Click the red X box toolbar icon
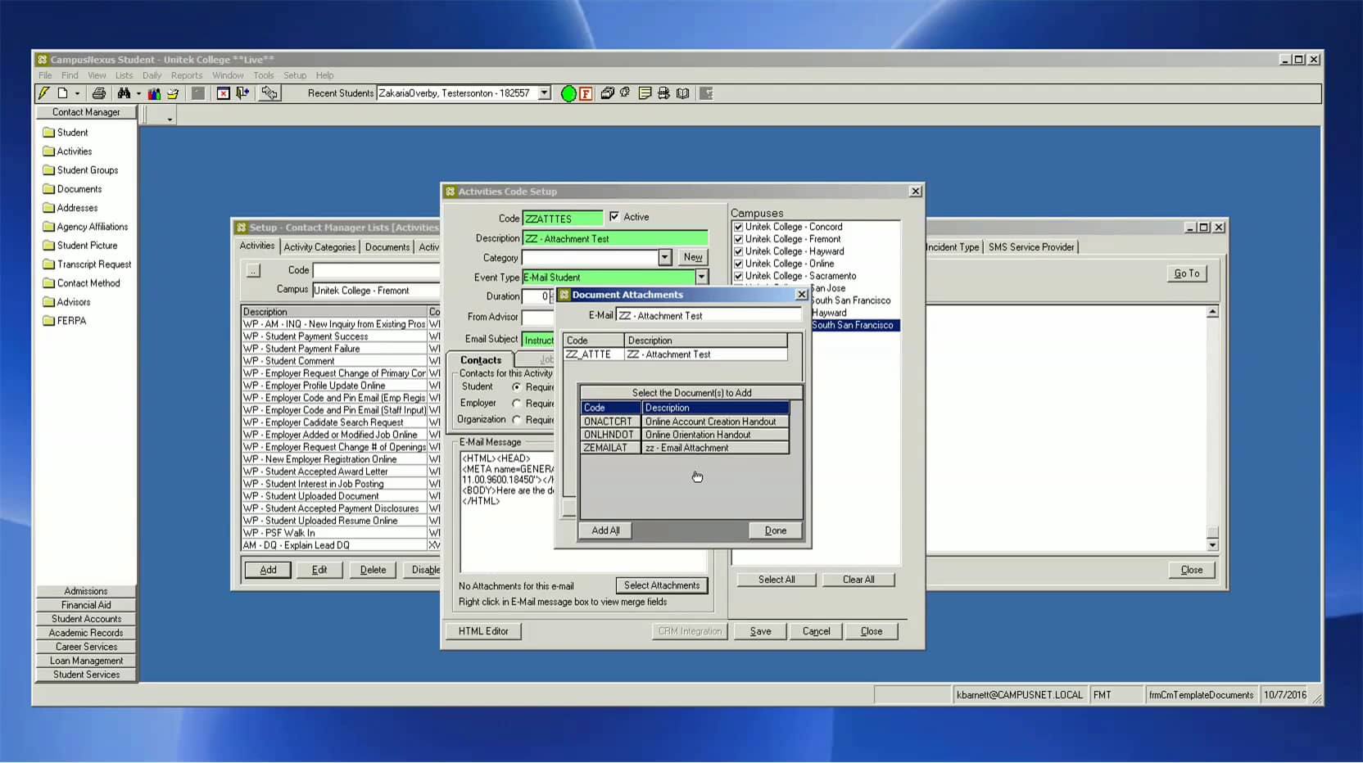Image resolution: width=1363 pixels, height=763 pixels. [223, 93]
